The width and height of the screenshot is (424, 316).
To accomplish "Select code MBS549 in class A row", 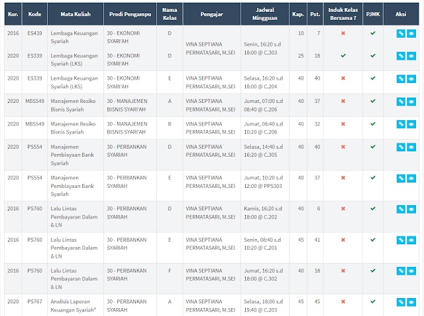I will click(x=34, y=101).
